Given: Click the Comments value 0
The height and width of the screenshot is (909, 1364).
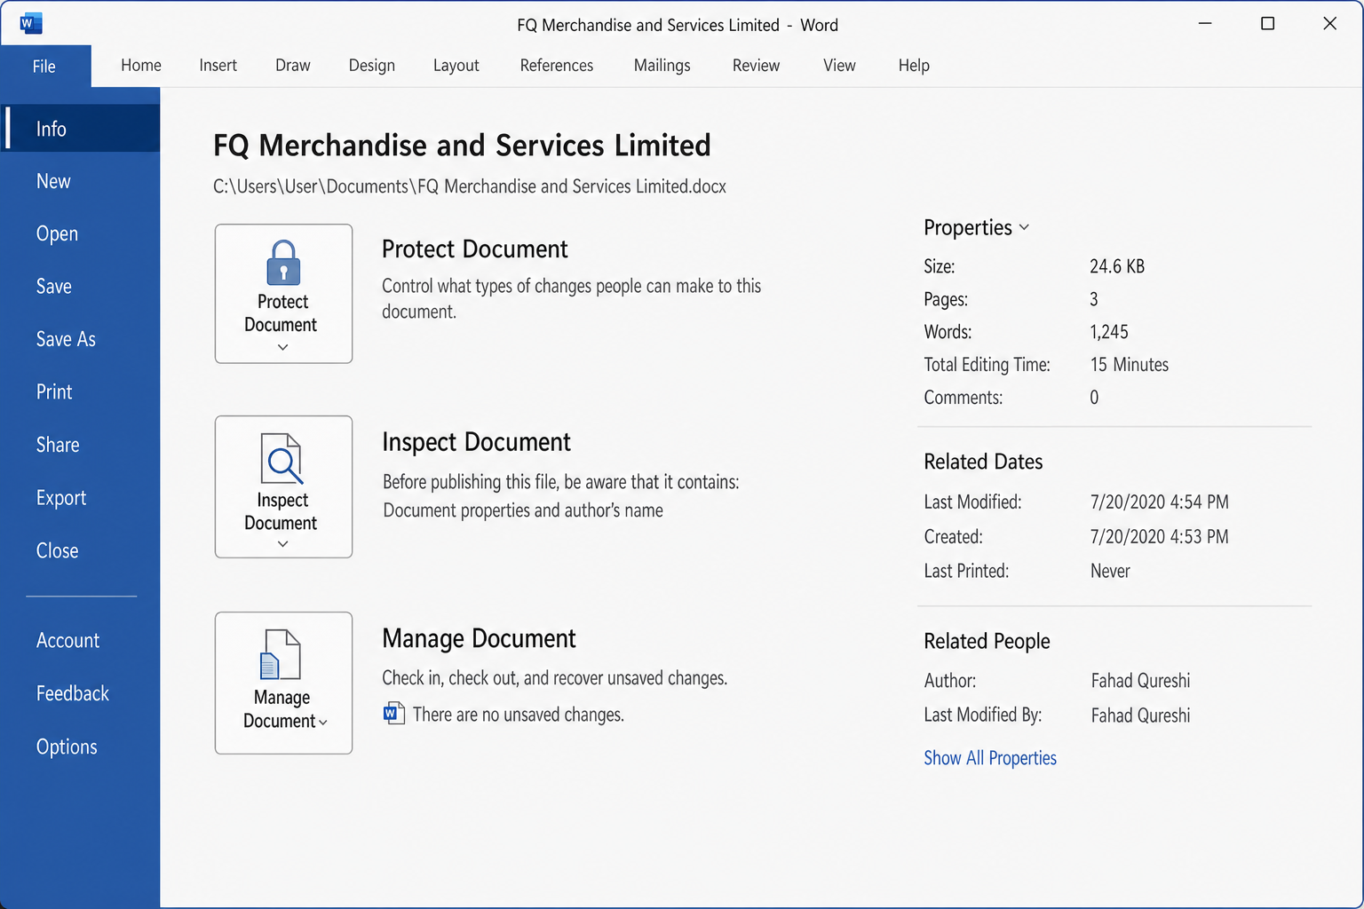Looking at the screenshot, I should [1094, 398].
